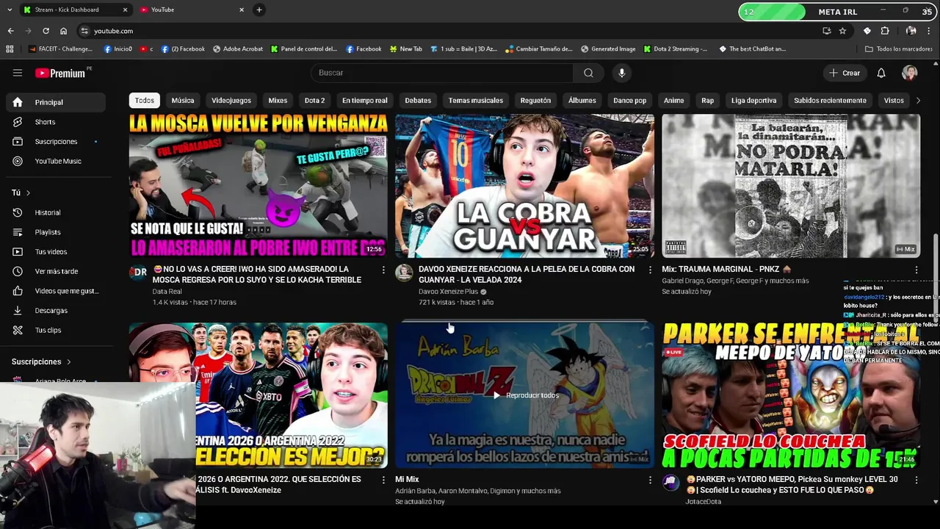Open Suscripciones in the sidebar
Image resolution: width=940 pixels, height=529 pixels.
pos(57,141)
